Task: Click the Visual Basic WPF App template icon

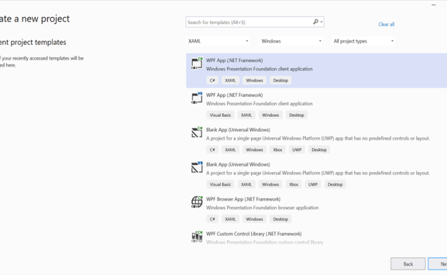Action: pyautogui.click(x=197, y=98)
